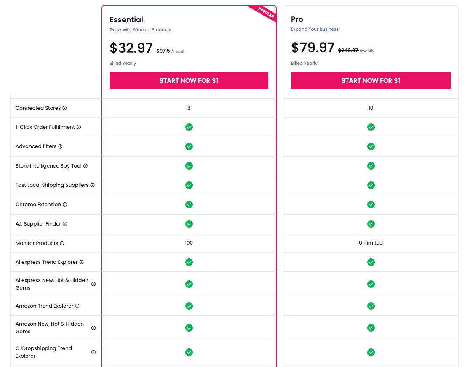
Task: Click Chrome Extension info icon
Action: pyautogui.click(x=65, y=205)
